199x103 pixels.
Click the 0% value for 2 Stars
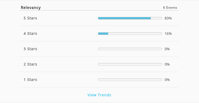pos(167,64)
